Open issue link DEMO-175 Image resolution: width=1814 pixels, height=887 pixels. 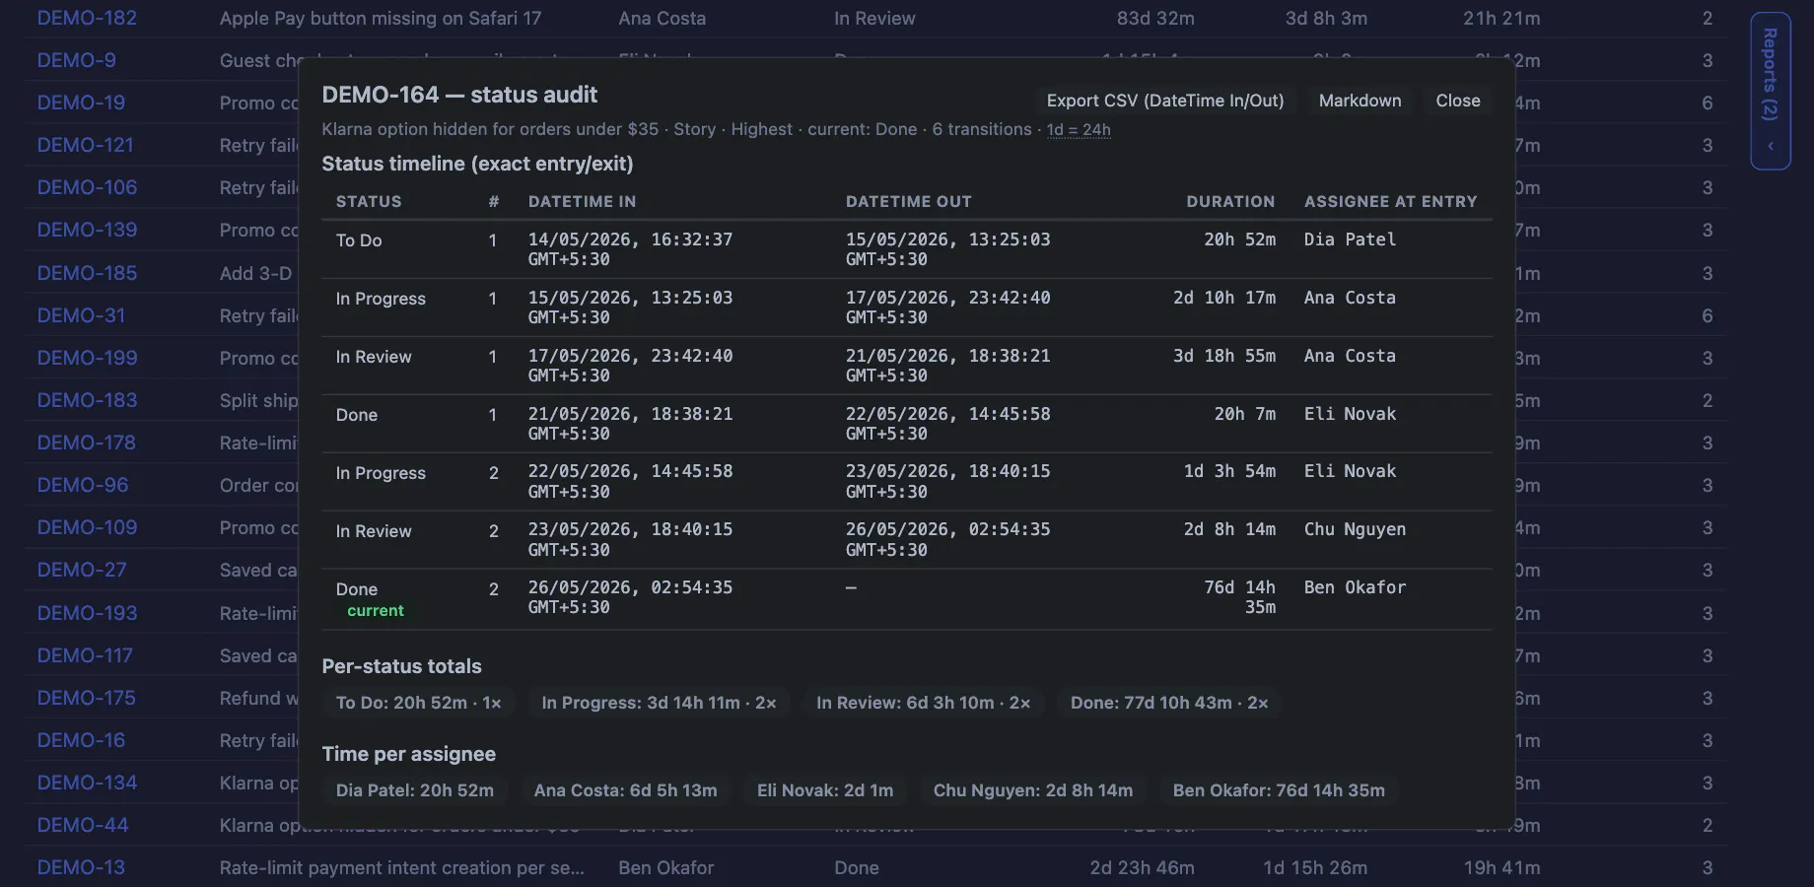pos(87,698)
